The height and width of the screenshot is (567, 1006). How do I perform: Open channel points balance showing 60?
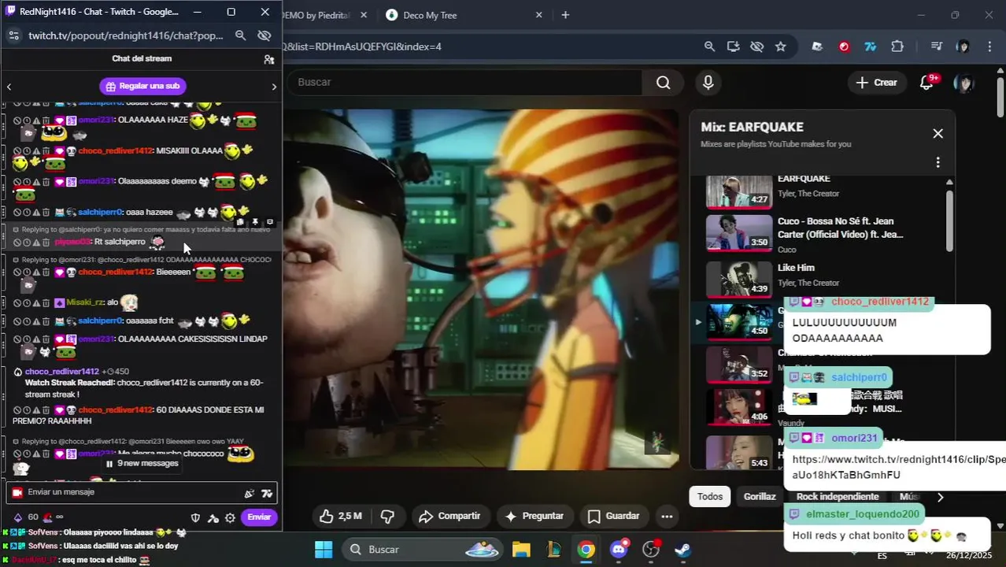coord(25,517)
